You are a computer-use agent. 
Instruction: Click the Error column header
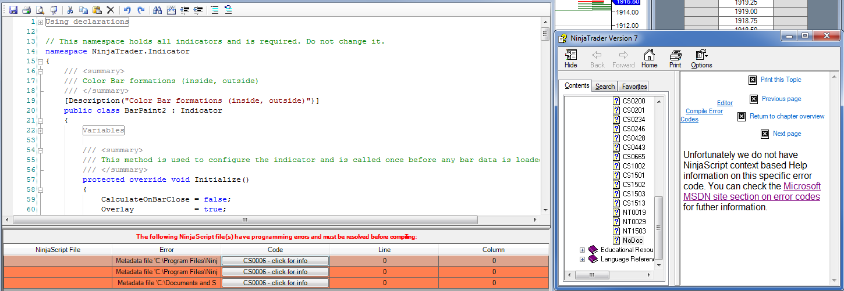pos(166,250)
